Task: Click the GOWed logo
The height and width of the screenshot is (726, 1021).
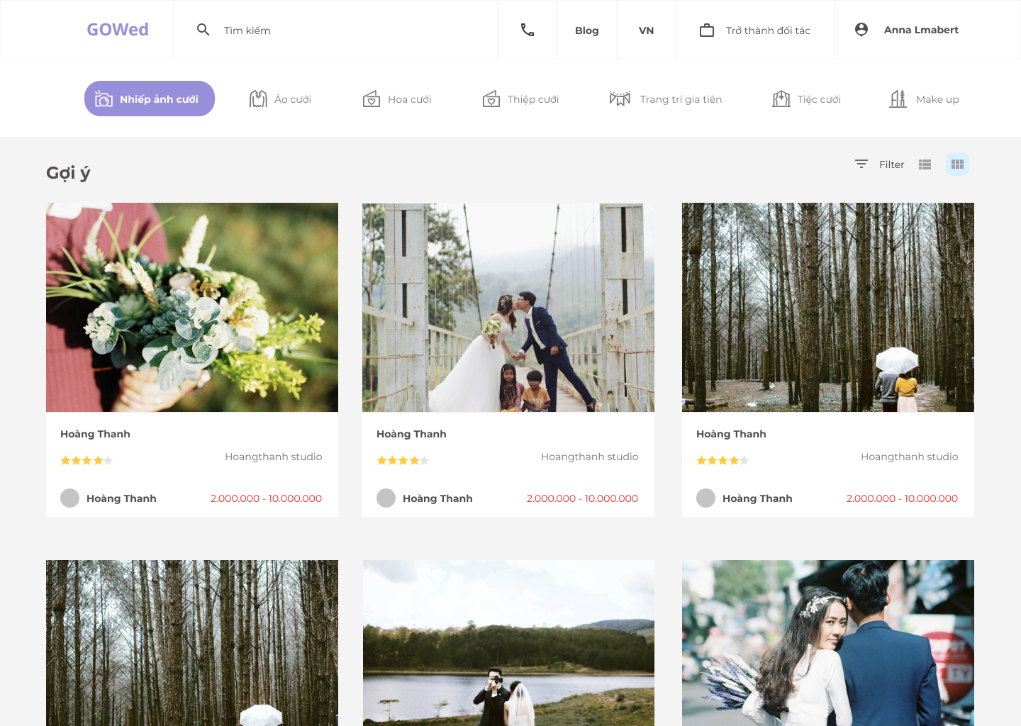Action: 118,30
